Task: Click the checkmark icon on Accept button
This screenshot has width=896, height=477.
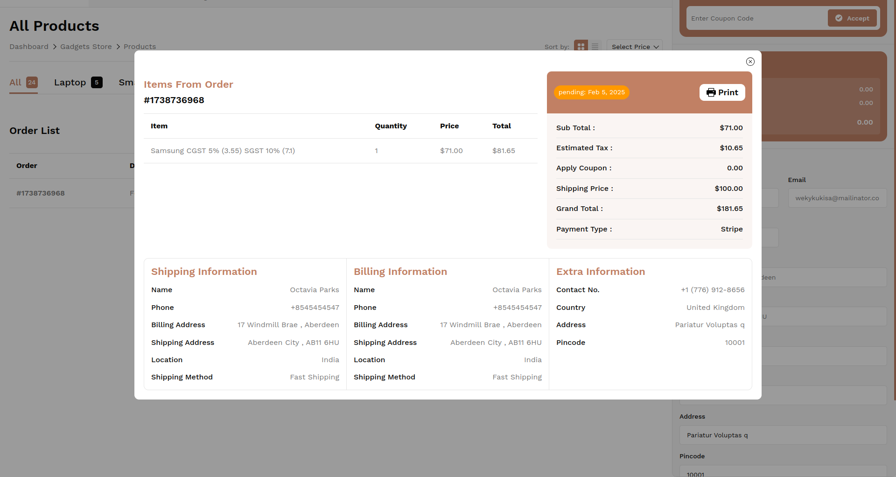Action: tap(839, 18)
